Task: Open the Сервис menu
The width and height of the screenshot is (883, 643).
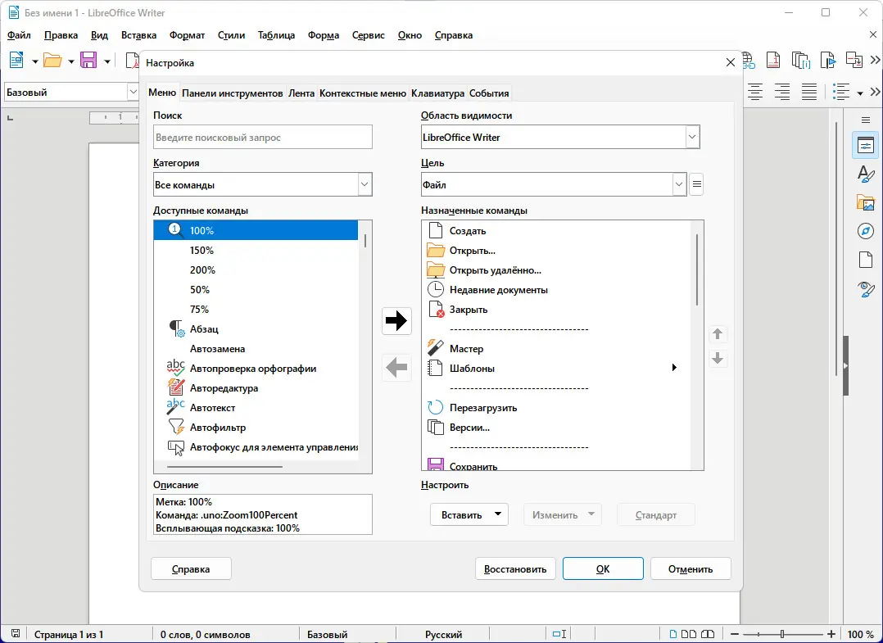Action: [369, 35]
